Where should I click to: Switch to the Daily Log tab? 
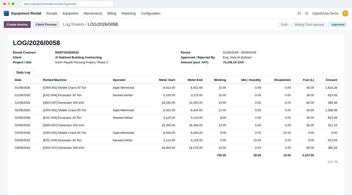tap(23, 72)
